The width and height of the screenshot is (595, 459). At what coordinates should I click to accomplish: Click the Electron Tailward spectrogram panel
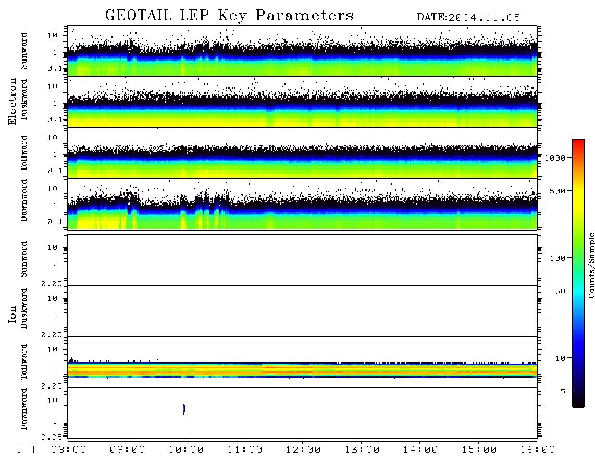pos(302,153)
